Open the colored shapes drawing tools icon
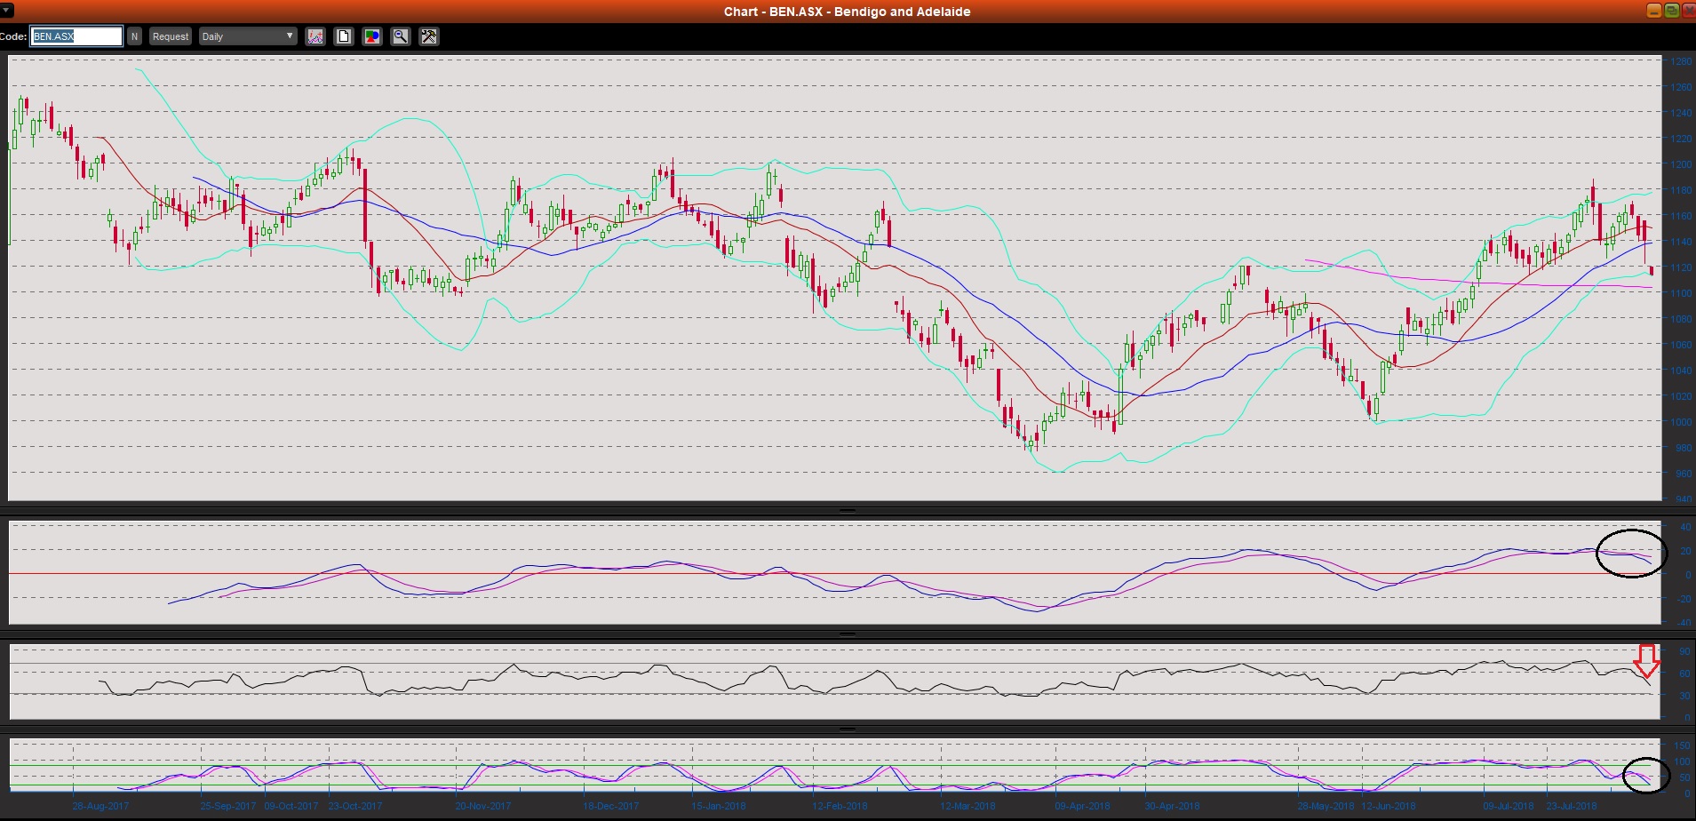 coord(372,36)
